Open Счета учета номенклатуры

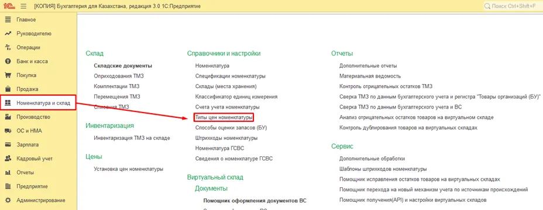coord(228,107)
